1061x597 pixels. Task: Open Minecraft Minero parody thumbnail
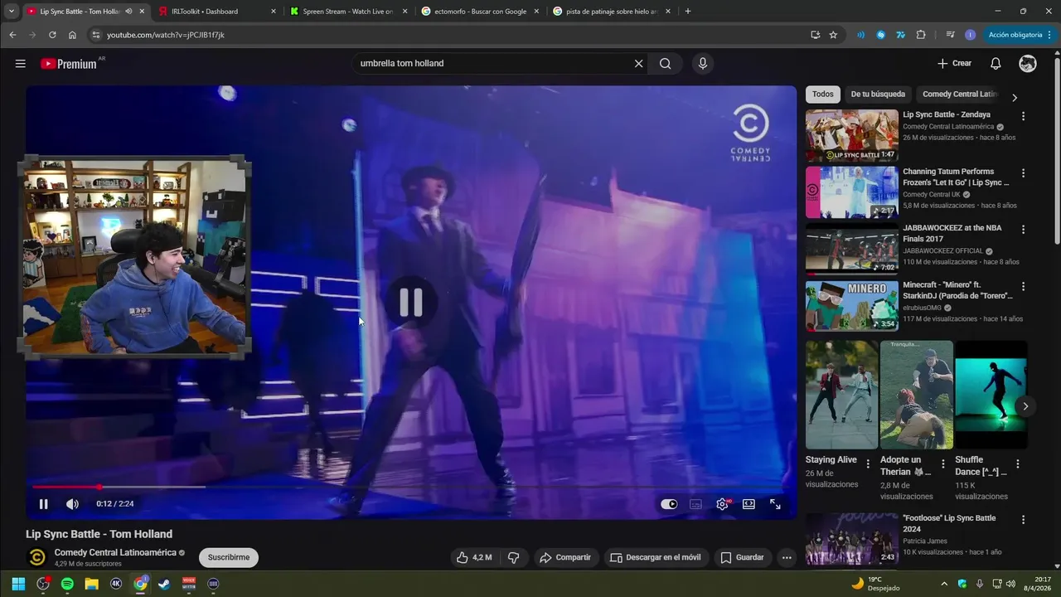tap(851, 306)
